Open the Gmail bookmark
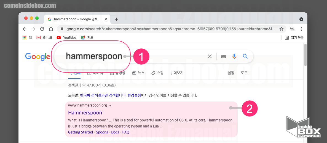Viewport: 327px width, 143px height. click(44, 37)
